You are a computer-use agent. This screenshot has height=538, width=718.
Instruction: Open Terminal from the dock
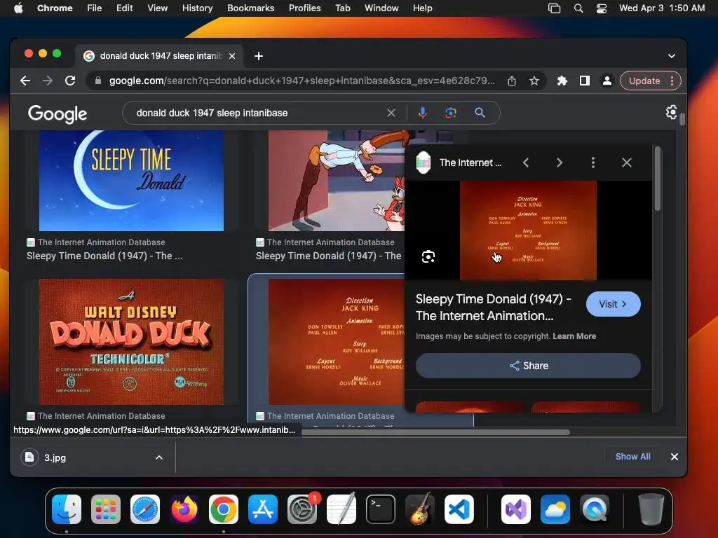tap(381, 509)
